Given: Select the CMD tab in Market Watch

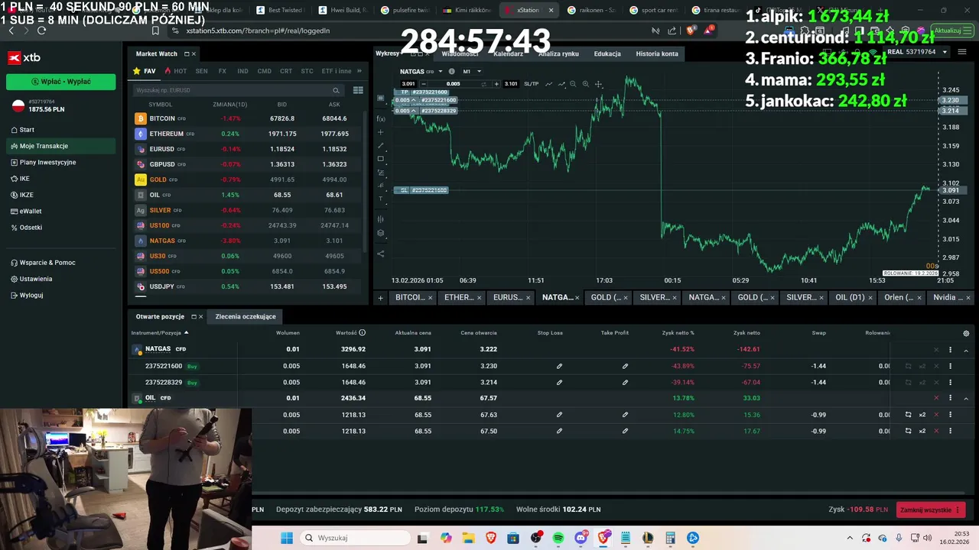Looking at the screenshot, I should tap(264, 71).
